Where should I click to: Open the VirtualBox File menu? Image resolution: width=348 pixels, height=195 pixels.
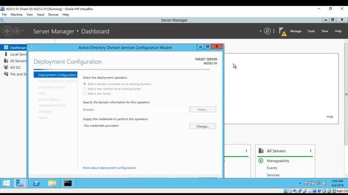point(4,15)
